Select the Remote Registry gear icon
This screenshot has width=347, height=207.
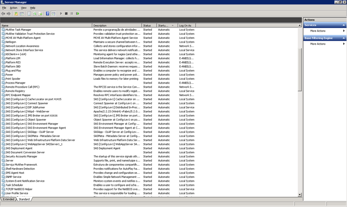(3, 91)
